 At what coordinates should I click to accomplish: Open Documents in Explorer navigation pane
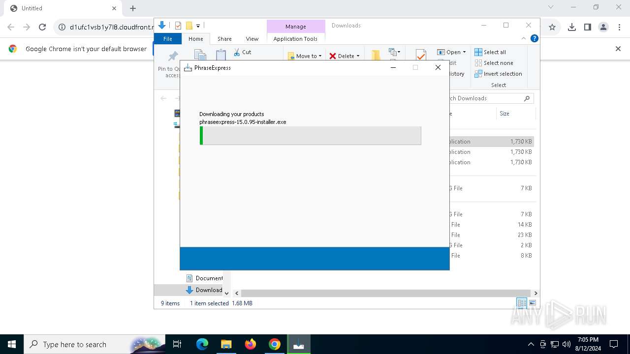pos(204,278)
